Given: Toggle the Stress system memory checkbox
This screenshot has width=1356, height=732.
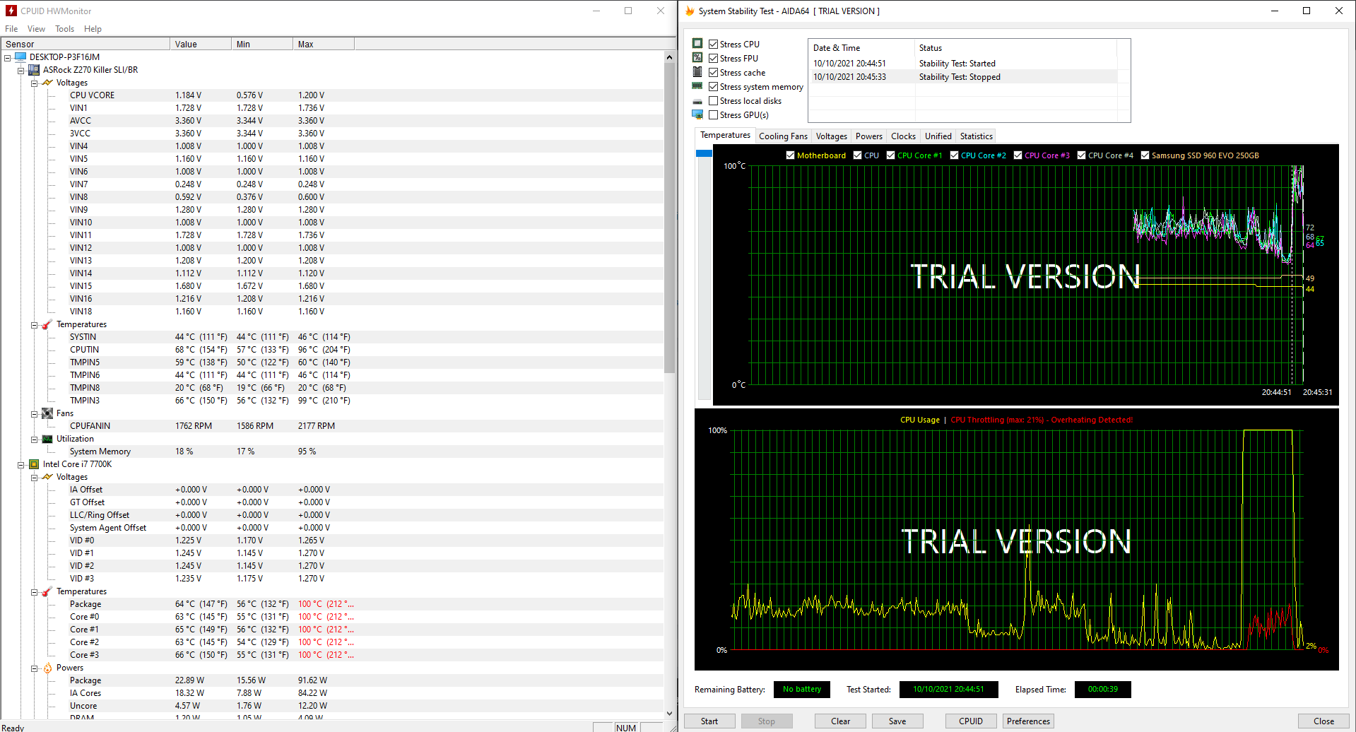Looking at the screenshot, I should coord(714,86).
